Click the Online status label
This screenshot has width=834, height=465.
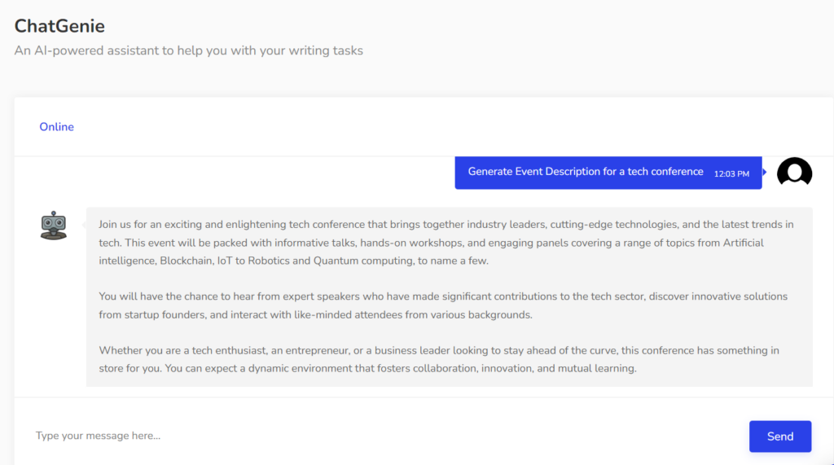[x=56, y=127]
